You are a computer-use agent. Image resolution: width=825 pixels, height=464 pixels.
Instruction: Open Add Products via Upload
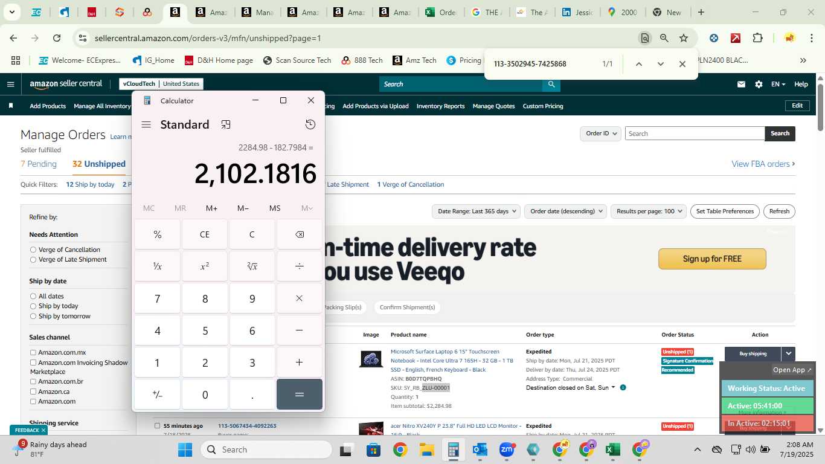coord(376,106)
